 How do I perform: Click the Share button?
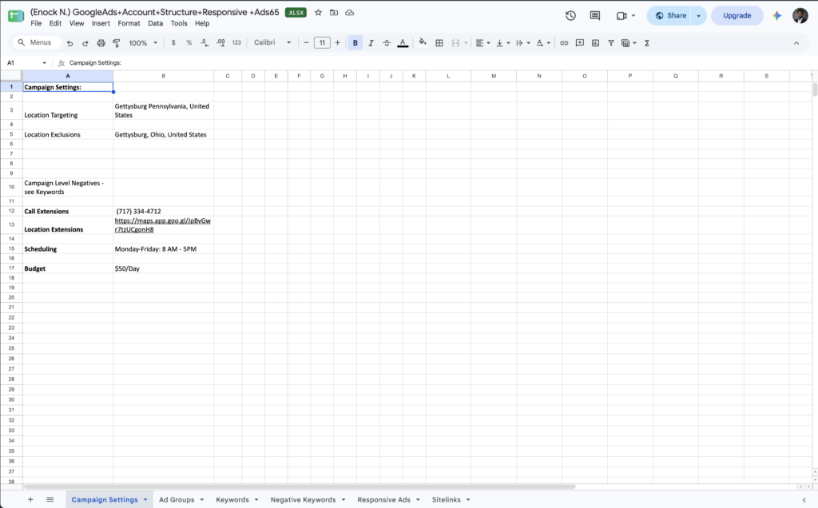[x=669, y=16]
